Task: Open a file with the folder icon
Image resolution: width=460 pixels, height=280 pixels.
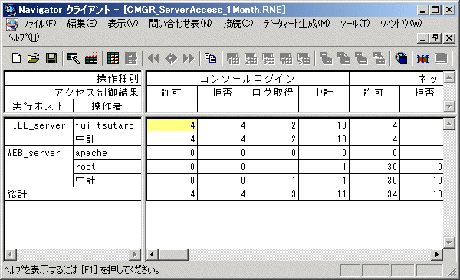Action: click(34, 58)
